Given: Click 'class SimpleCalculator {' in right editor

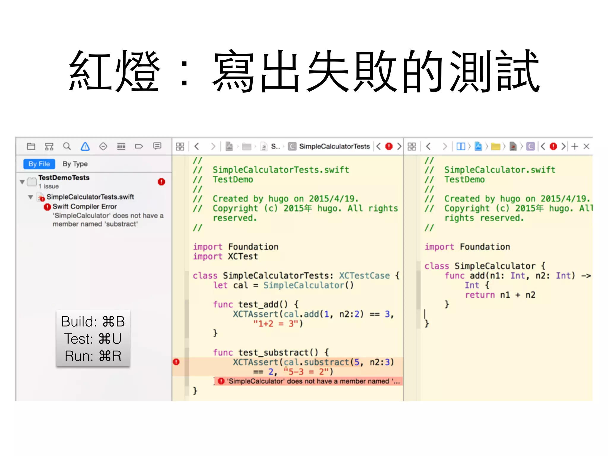Looking at the screenshot, I should [484, 266].
